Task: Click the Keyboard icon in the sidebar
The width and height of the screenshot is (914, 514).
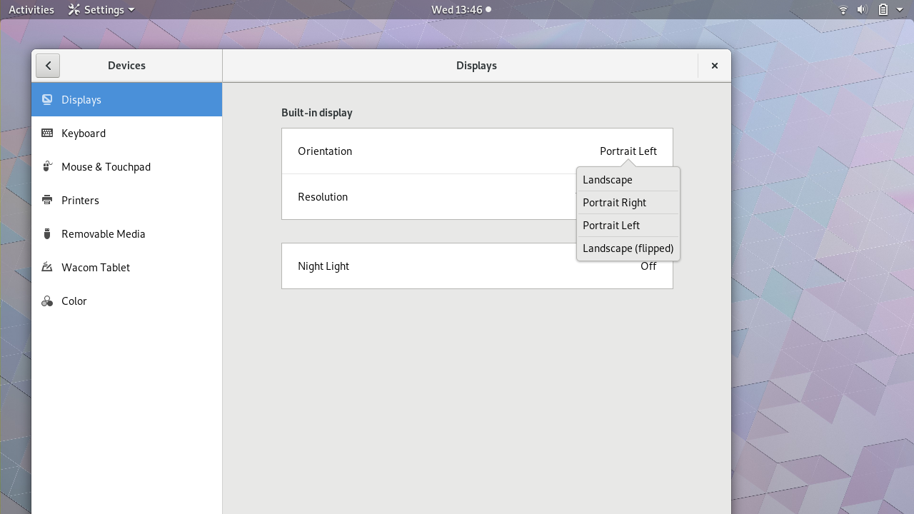Action: pyautogui.click(x=47, y=133)
